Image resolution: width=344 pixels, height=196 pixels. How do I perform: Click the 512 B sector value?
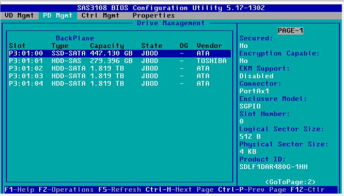(x=250, y=137)
